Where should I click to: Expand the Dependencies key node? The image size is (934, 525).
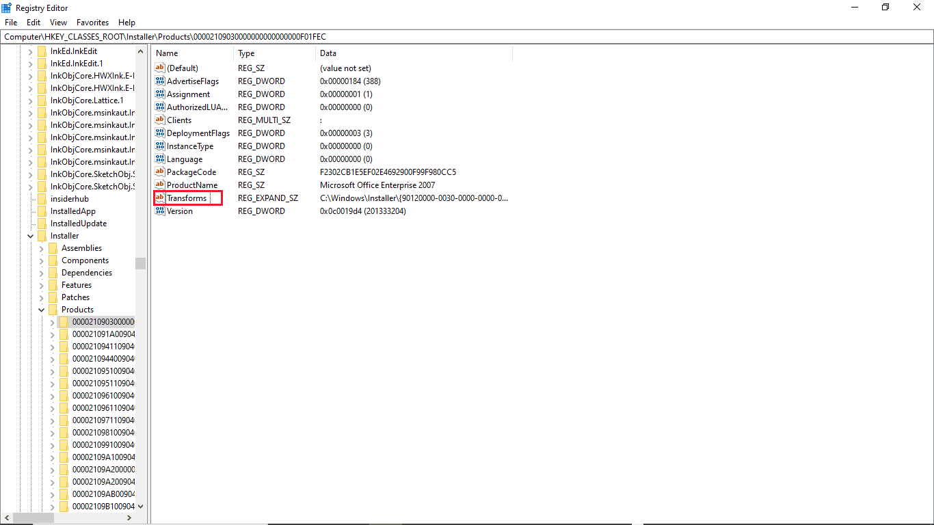tap(41, 273)
